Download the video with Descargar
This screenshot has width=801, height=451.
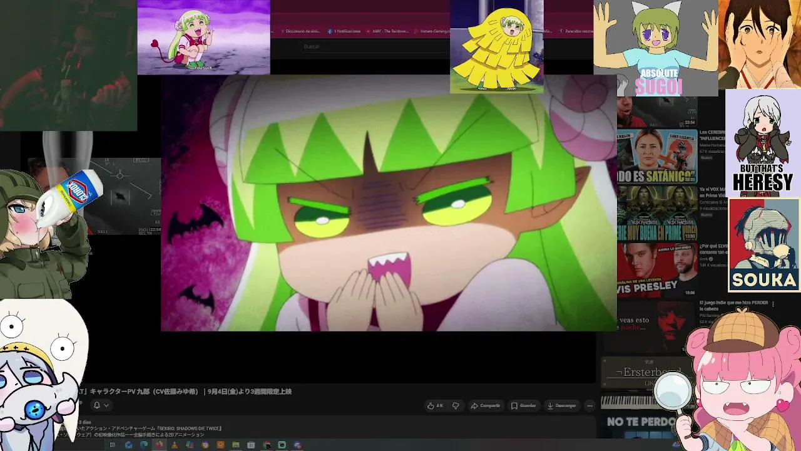pyautogui.click(x=561, y=405)
